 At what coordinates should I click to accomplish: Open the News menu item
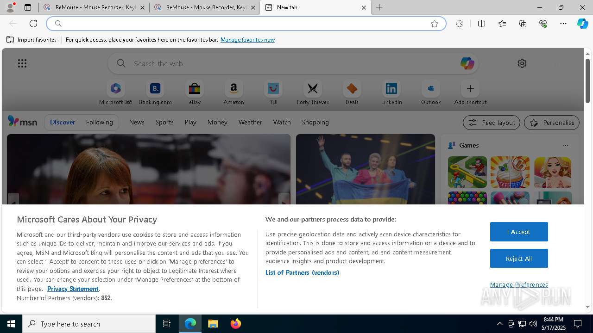pos(137,122)
